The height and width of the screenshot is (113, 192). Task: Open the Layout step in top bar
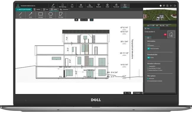pos(53,6)
